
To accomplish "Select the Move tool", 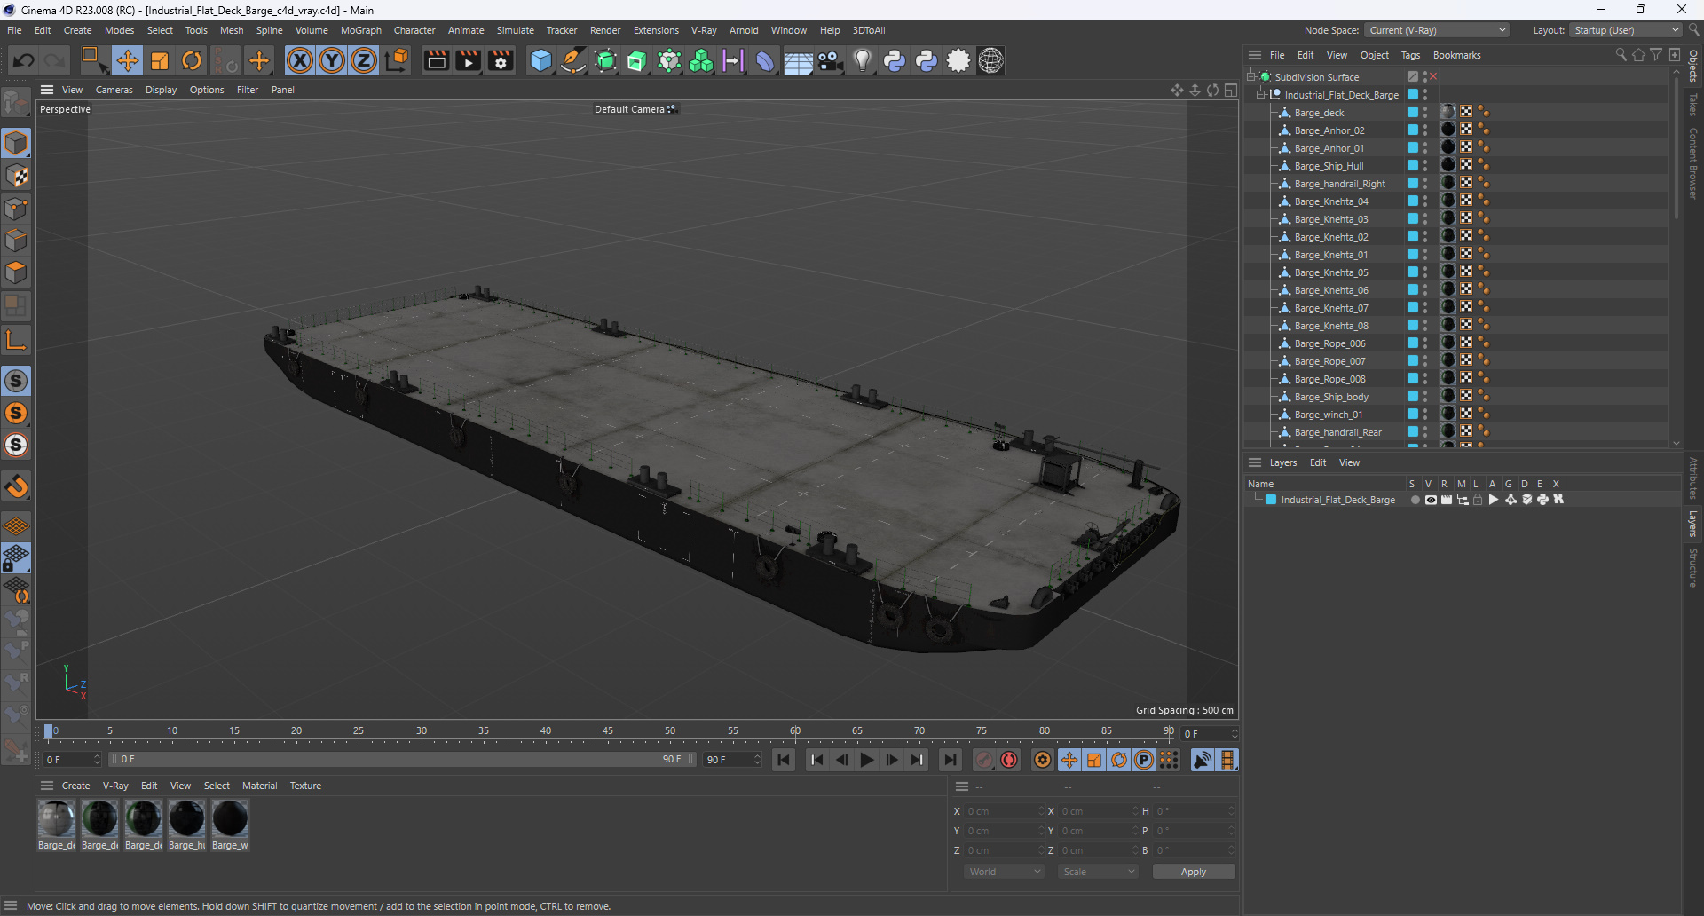I will [128, 60].
